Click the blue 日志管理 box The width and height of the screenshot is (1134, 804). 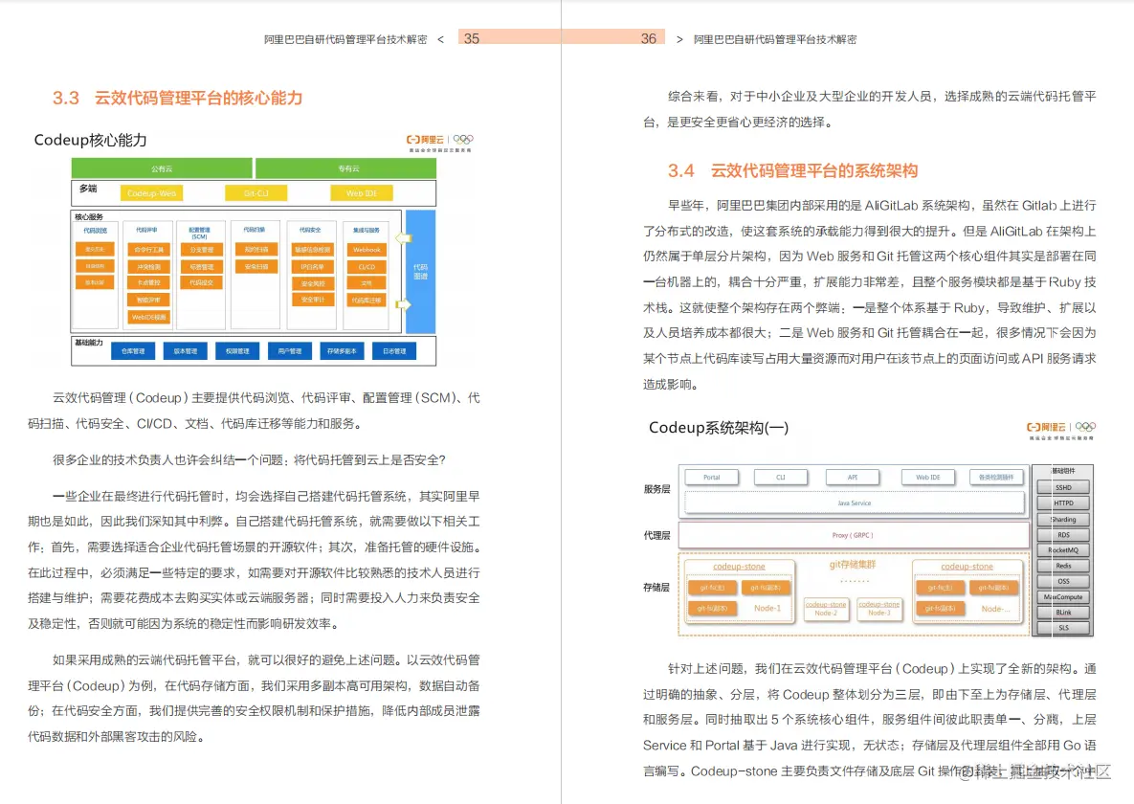coord(393,351)
